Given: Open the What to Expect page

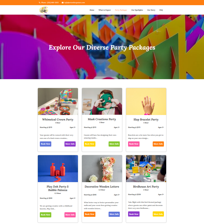Looking at the screenshot, I should tap(105, 10).
